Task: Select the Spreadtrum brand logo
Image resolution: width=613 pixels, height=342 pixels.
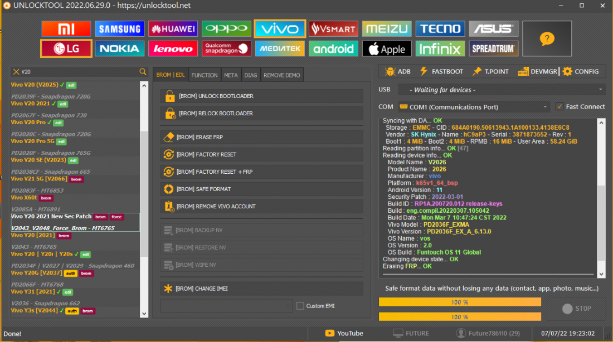Action: [x=493, y=48]
